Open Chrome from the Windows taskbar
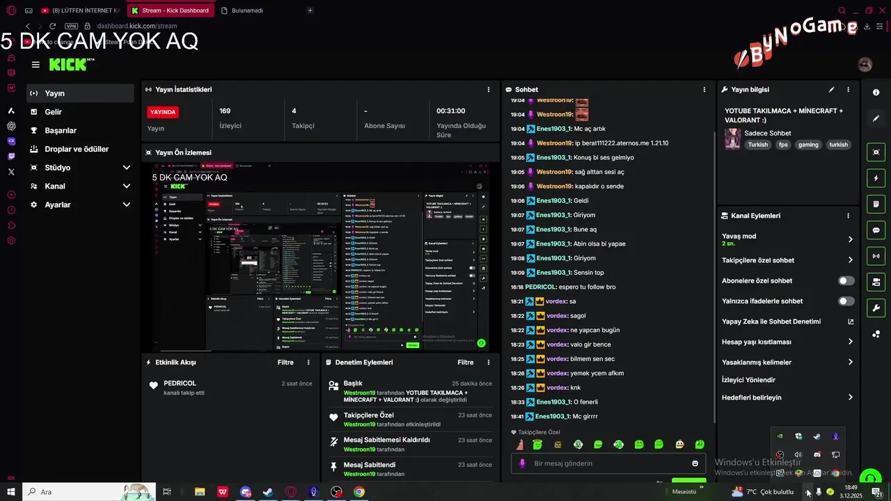 coord(358,492)
